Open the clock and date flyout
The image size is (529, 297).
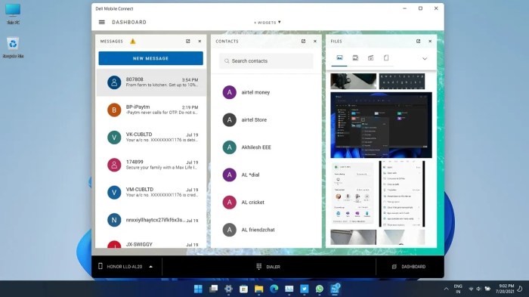(505, 289)
